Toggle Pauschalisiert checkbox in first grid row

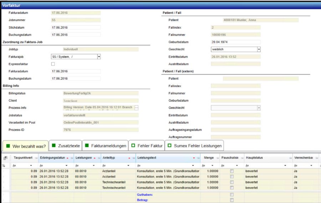pyautogui.click(x=232, y=172)
